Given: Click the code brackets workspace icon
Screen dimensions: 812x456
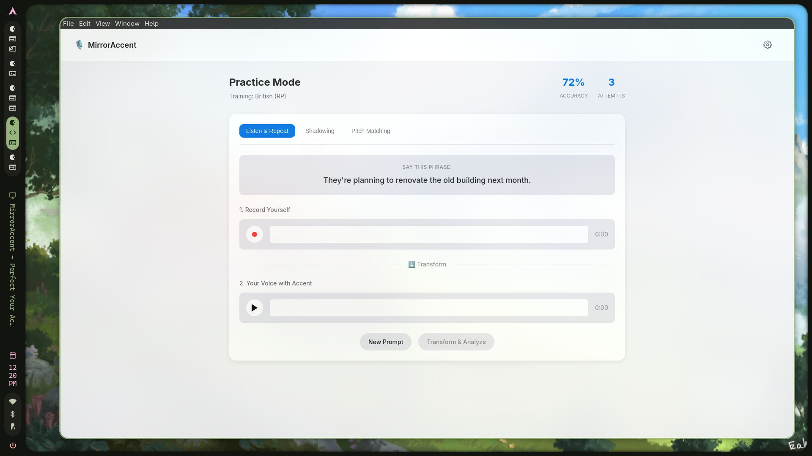Looking at the screenshot, I should [x=13, y=133].
